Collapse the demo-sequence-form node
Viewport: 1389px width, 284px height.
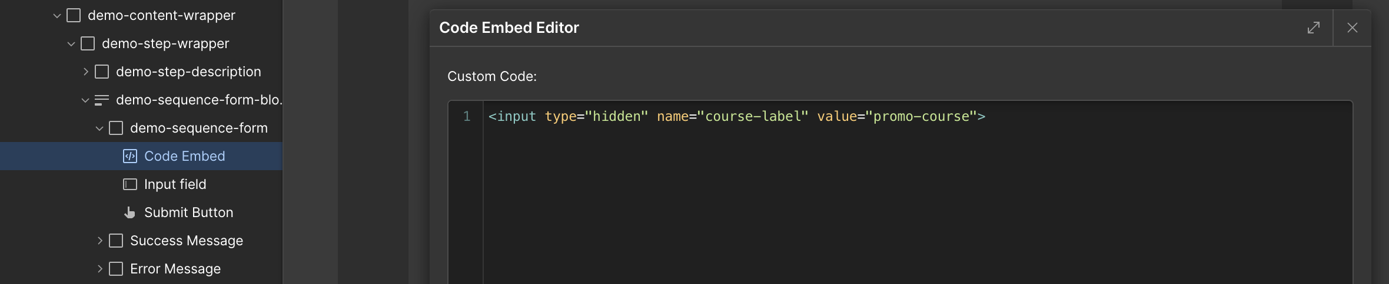coord(99,129)
